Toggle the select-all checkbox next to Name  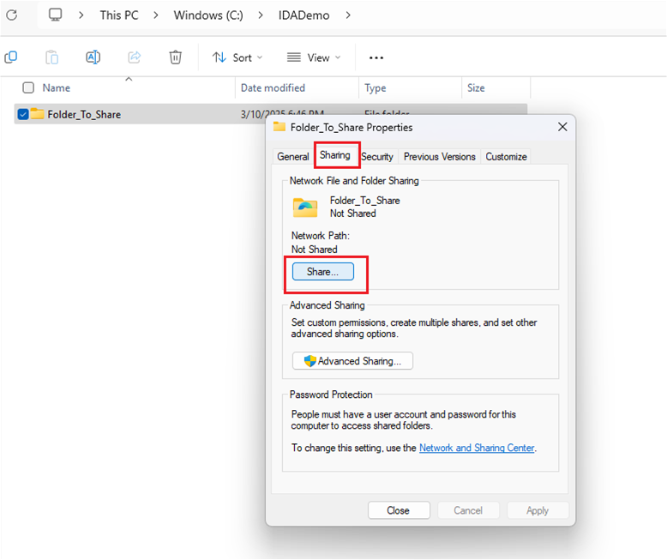coord(28,87)
